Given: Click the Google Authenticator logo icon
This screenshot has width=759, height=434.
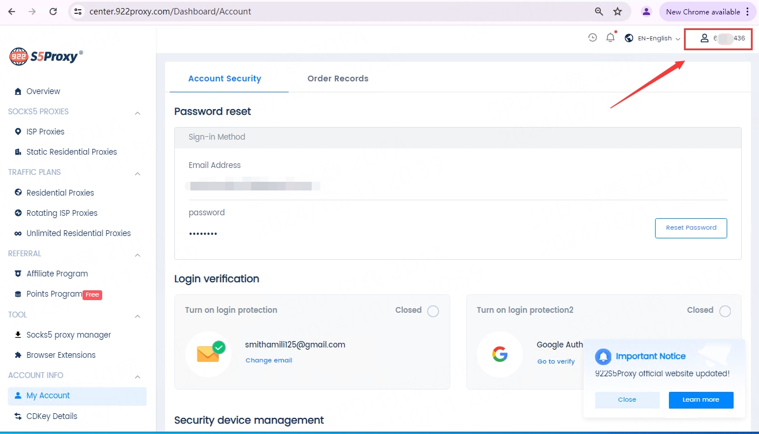Looking at the screenshot, I should pos(500,354).
